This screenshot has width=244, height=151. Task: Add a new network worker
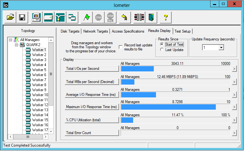(x=60, y=17)
